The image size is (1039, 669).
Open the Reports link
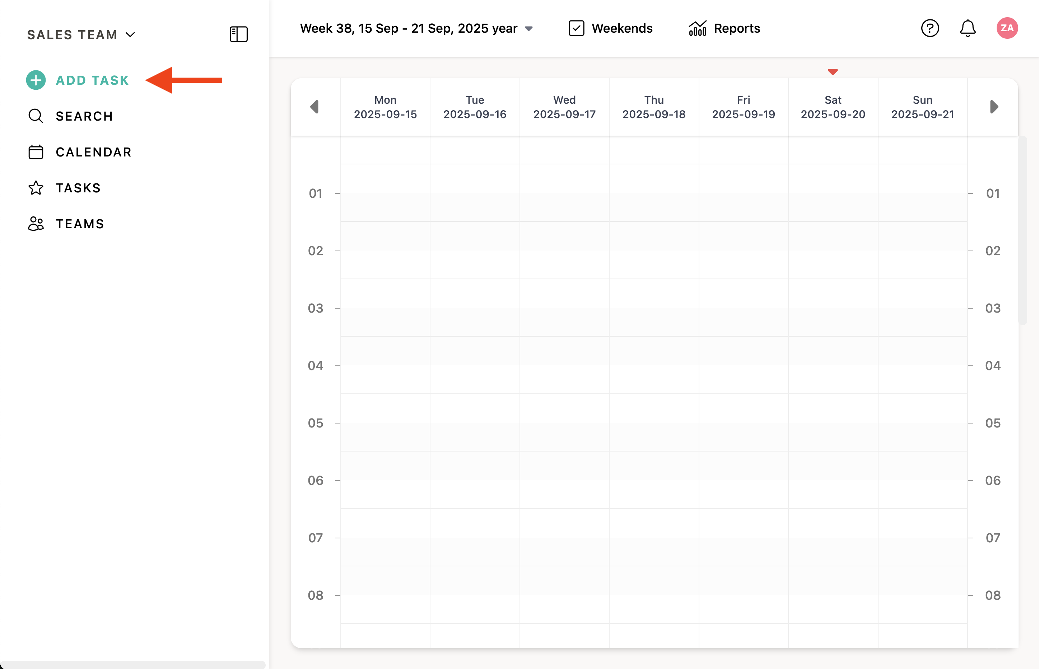tap(737, 29)
